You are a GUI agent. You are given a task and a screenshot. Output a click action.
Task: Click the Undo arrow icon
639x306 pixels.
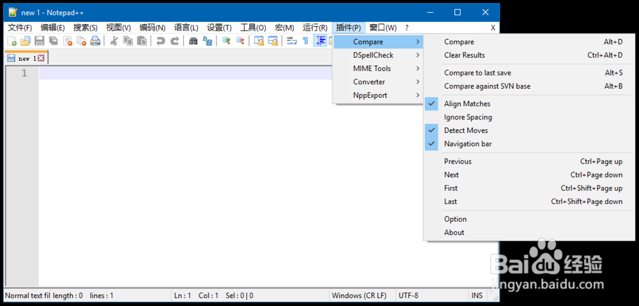tap(160, 40)
